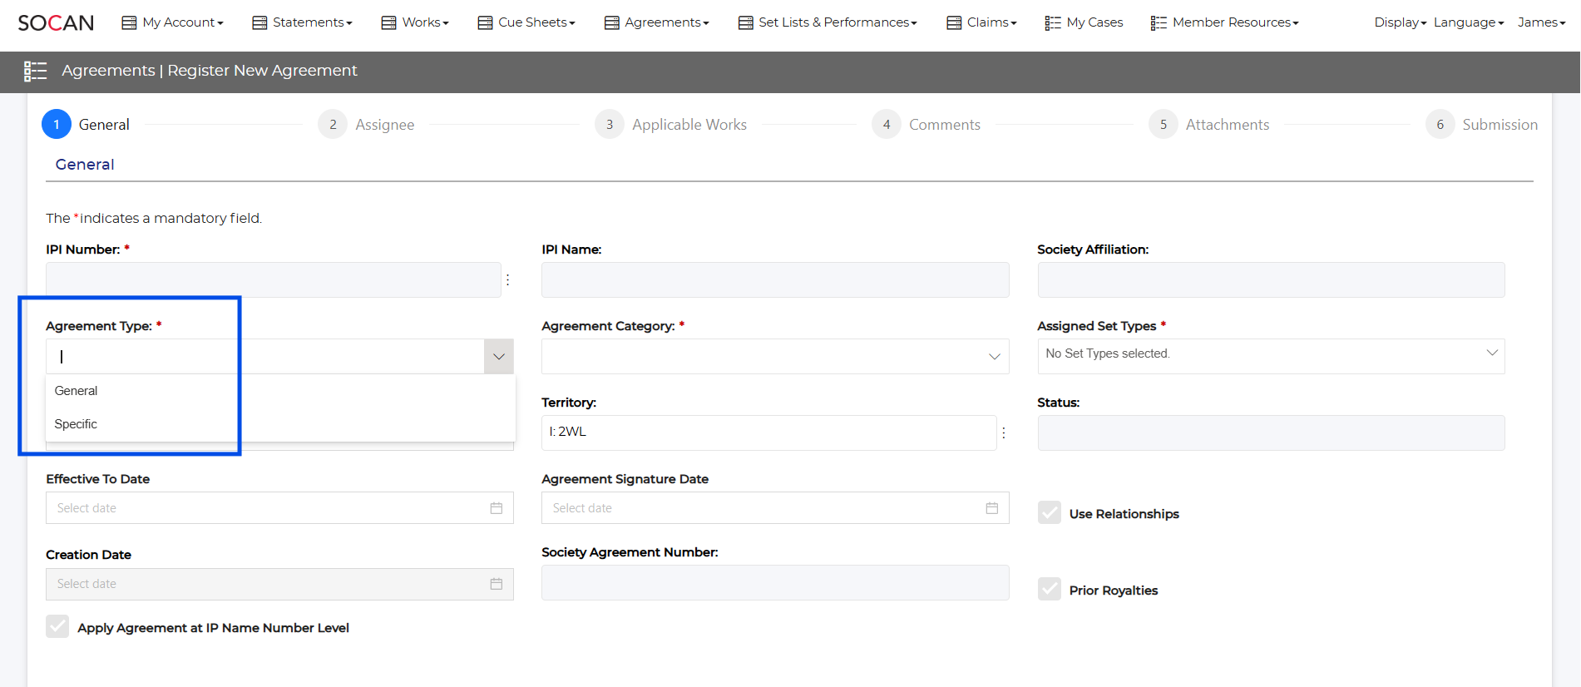Click the calendar icon in Agreement Signature Date
1581x687 pixels.
(991, 508)
